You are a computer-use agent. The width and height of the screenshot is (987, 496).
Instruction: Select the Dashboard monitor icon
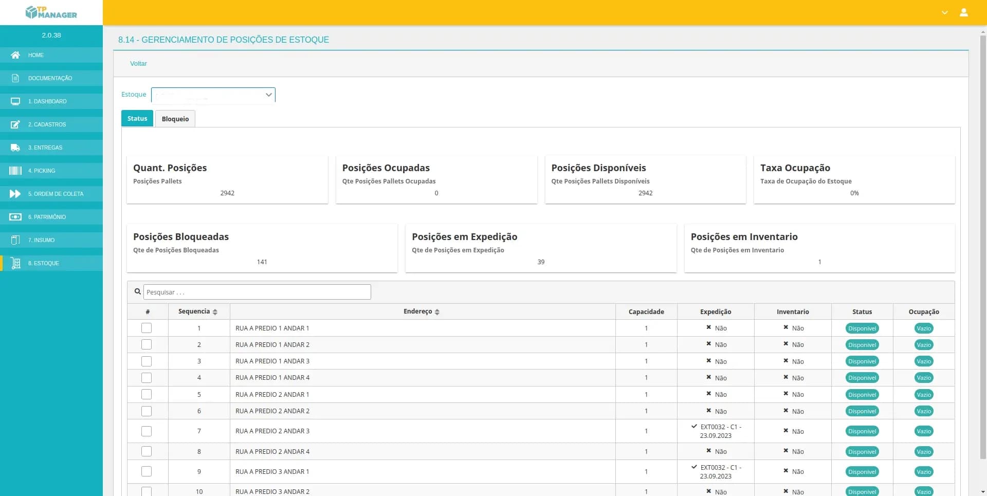(15, 101)
